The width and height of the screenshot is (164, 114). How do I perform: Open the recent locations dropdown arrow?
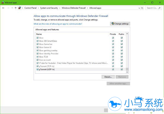[x=12, y=8]
